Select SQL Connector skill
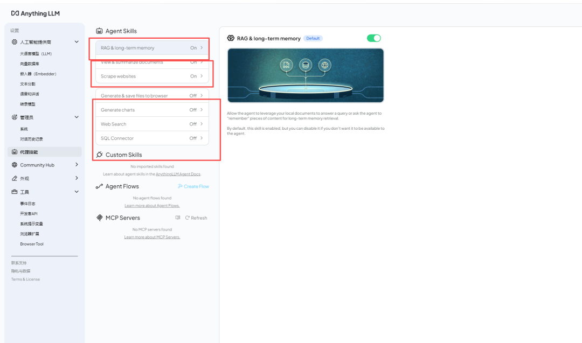 (x=152, y=138)
